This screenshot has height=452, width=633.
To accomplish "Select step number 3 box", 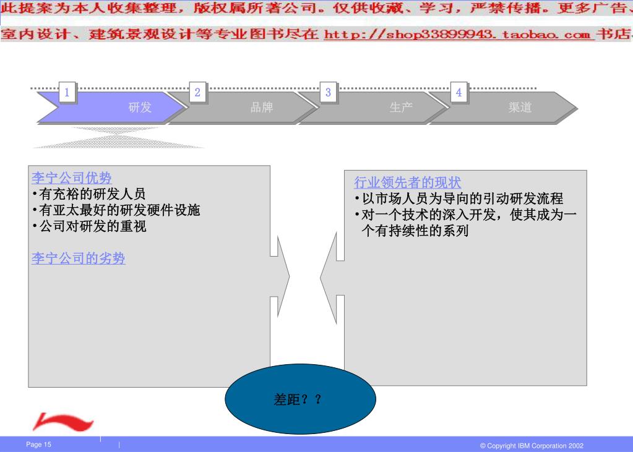I will (328, 92).
